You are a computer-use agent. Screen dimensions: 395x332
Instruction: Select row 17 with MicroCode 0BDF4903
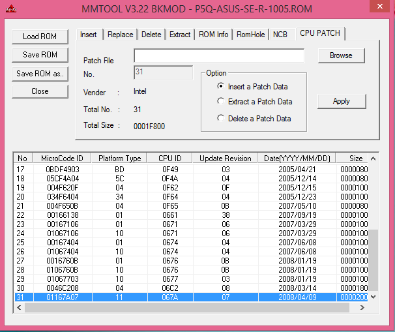pos(191,170)
